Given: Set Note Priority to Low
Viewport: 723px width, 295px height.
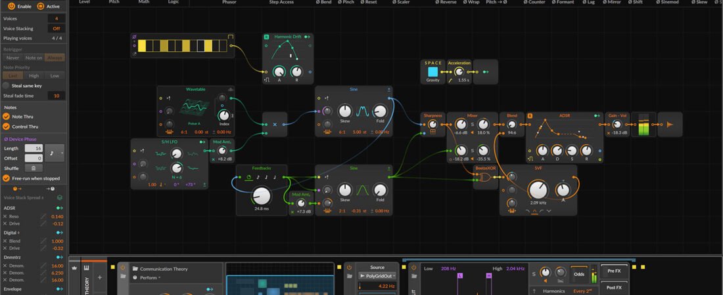Looking at the screenshot, I should coord(55,75).
